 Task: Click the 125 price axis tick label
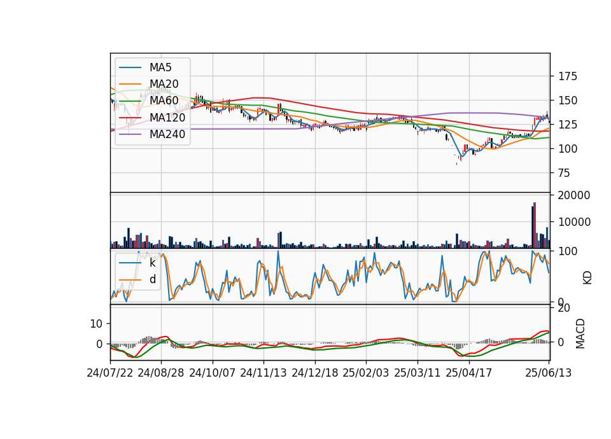[568, 125]
